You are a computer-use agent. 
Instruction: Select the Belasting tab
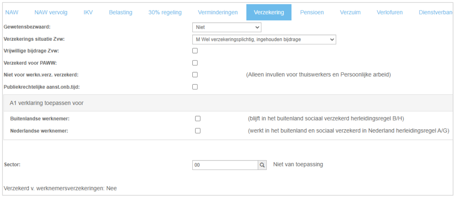[x=121, y=12]
